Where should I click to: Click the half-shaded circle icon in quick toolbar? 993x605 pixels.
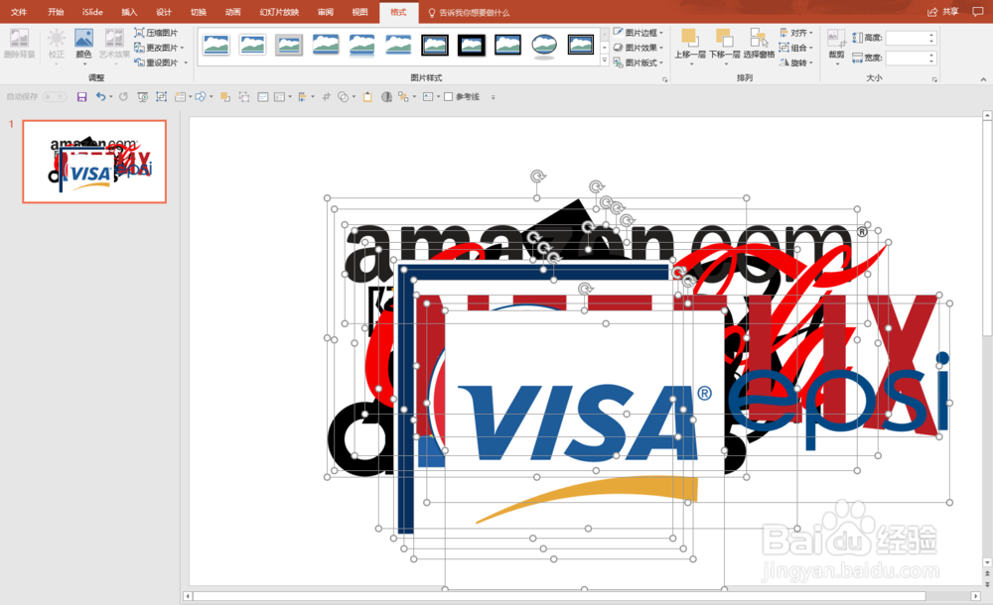[386, 97]
